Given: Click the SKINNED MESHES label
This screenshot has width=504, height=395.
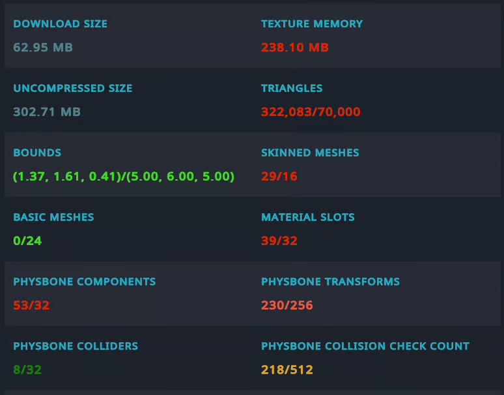Looking at the screenshot, I should pyautogui.click(x=310, y=153).
